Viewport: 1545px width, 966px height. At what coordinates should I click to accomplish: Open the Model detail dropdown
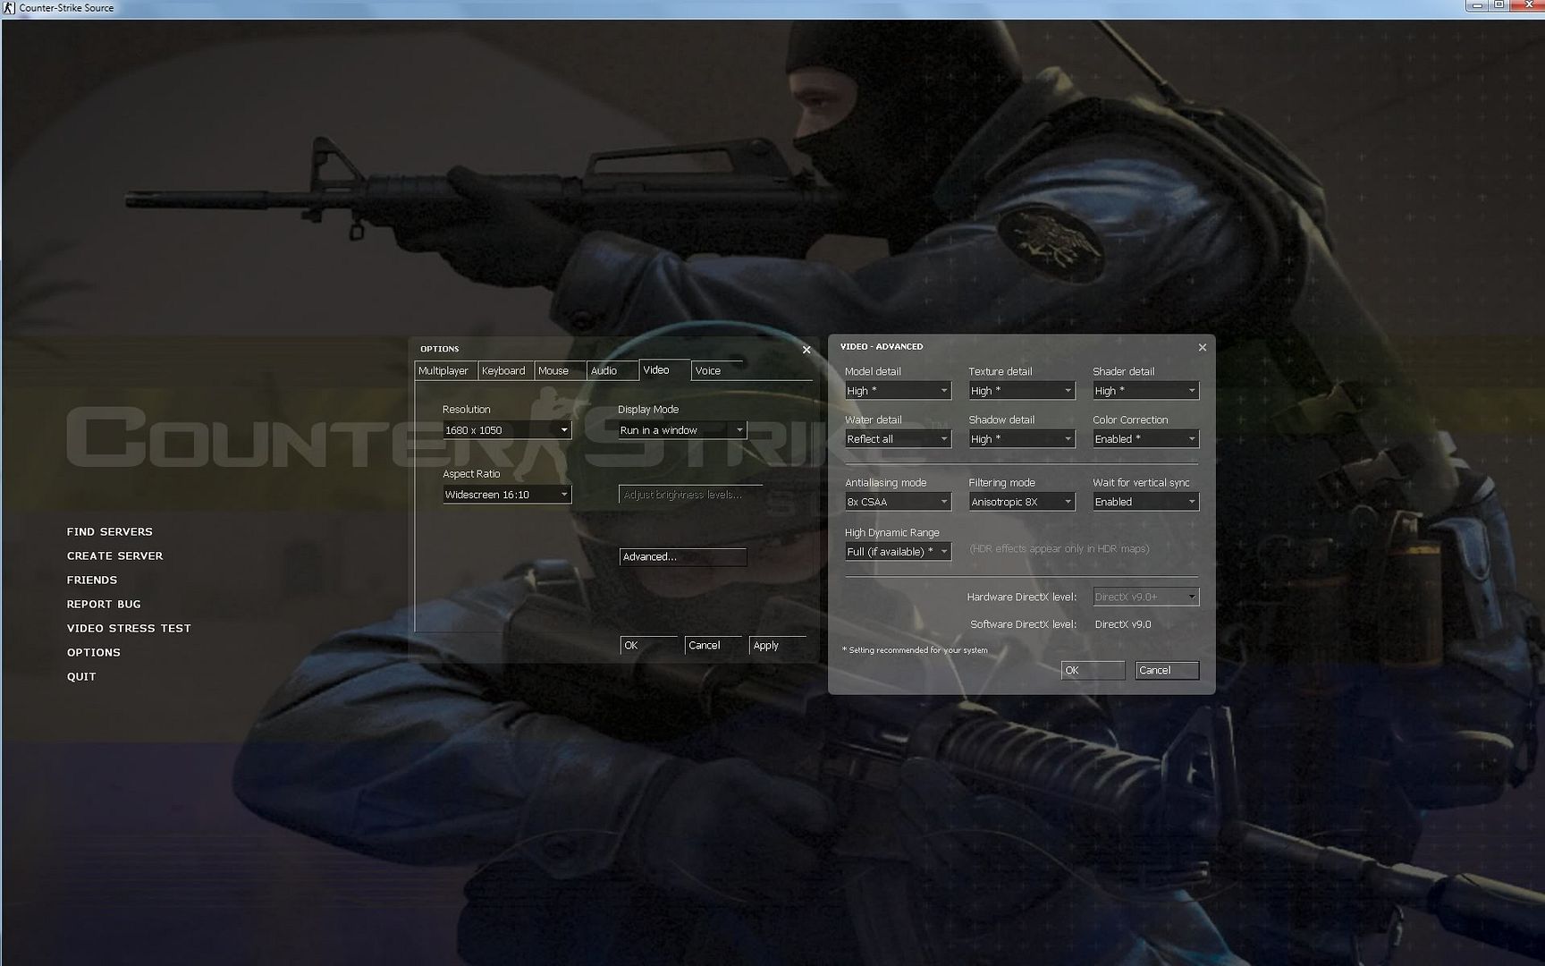[898, 391]
